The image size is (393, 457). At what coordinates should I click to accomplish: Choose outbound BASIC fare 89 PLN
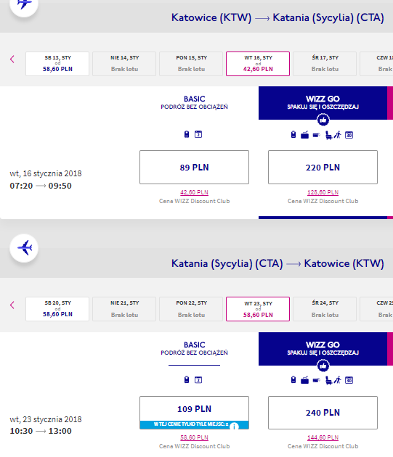tap(194, 168)
